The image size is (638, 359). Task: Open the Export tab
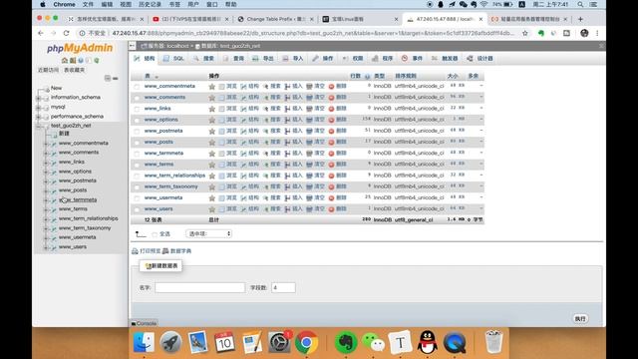pyautogui.click(x=263, y=59)
